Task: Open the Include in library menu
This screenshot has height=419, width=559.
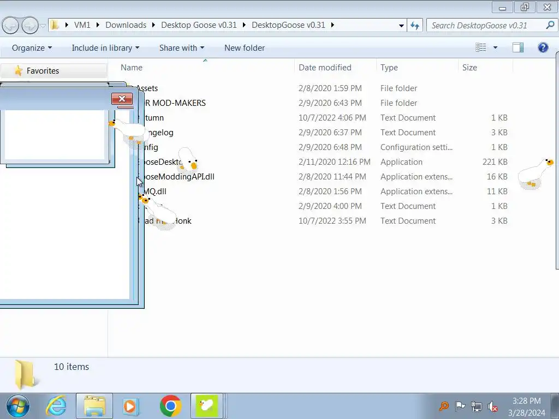Action: [x=105, y=48]
